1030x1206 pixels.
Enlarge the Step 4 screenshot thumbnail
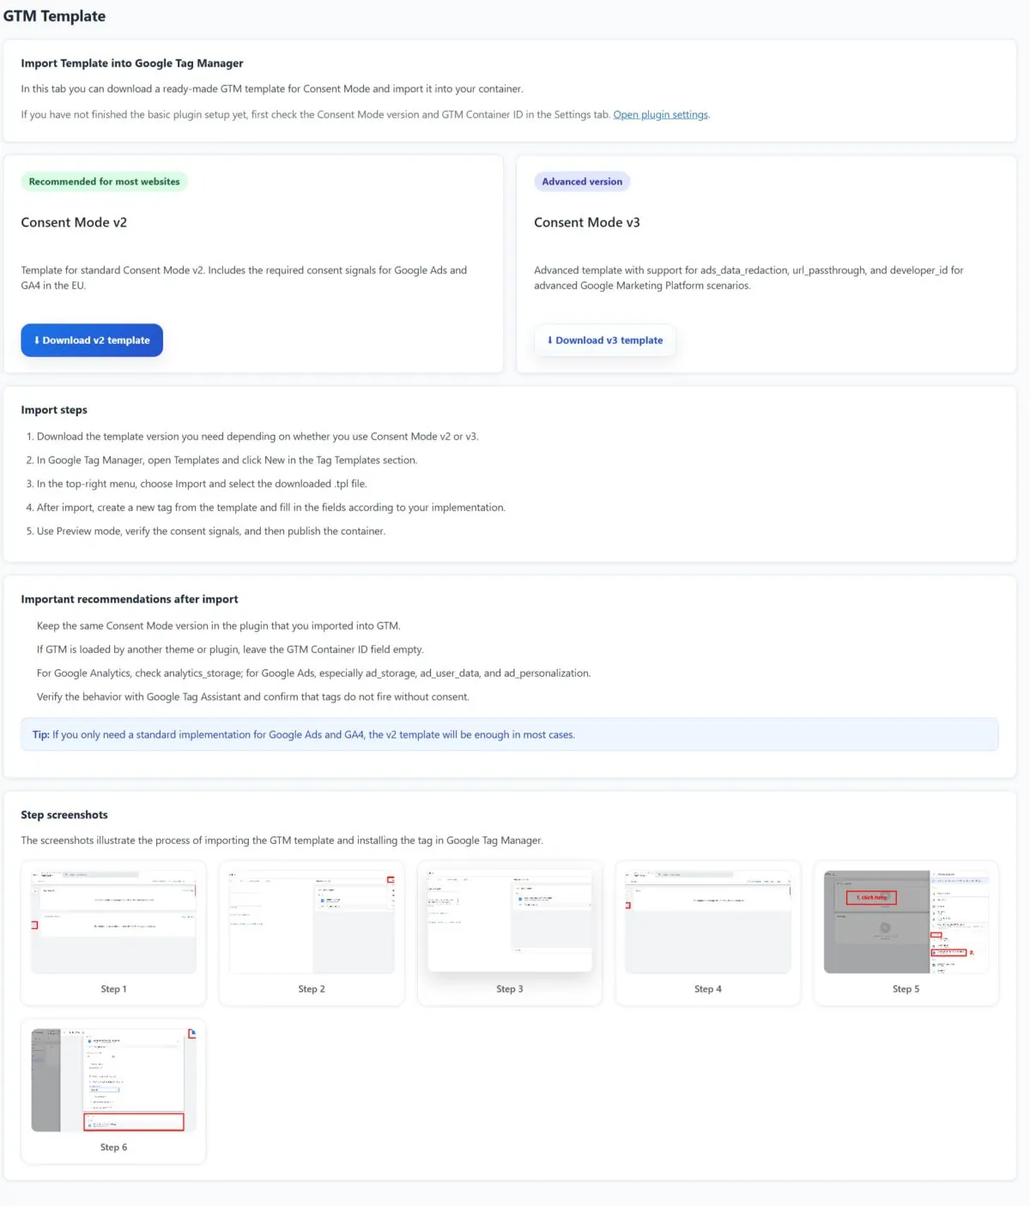pos(708,922)
